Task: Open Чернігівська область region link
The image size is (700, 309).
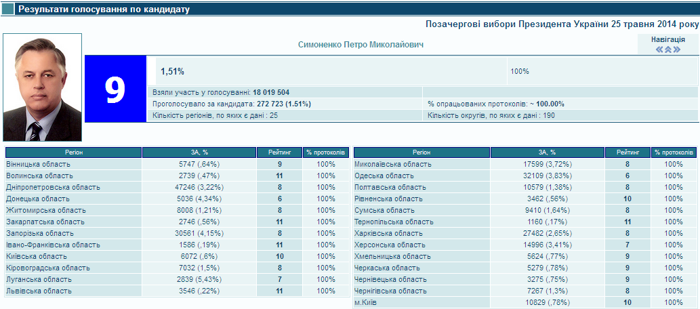Action: [390, 291]
